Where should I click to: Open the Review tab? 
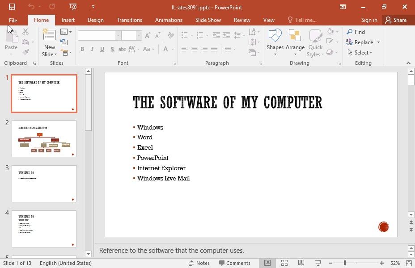pos(242,20)
